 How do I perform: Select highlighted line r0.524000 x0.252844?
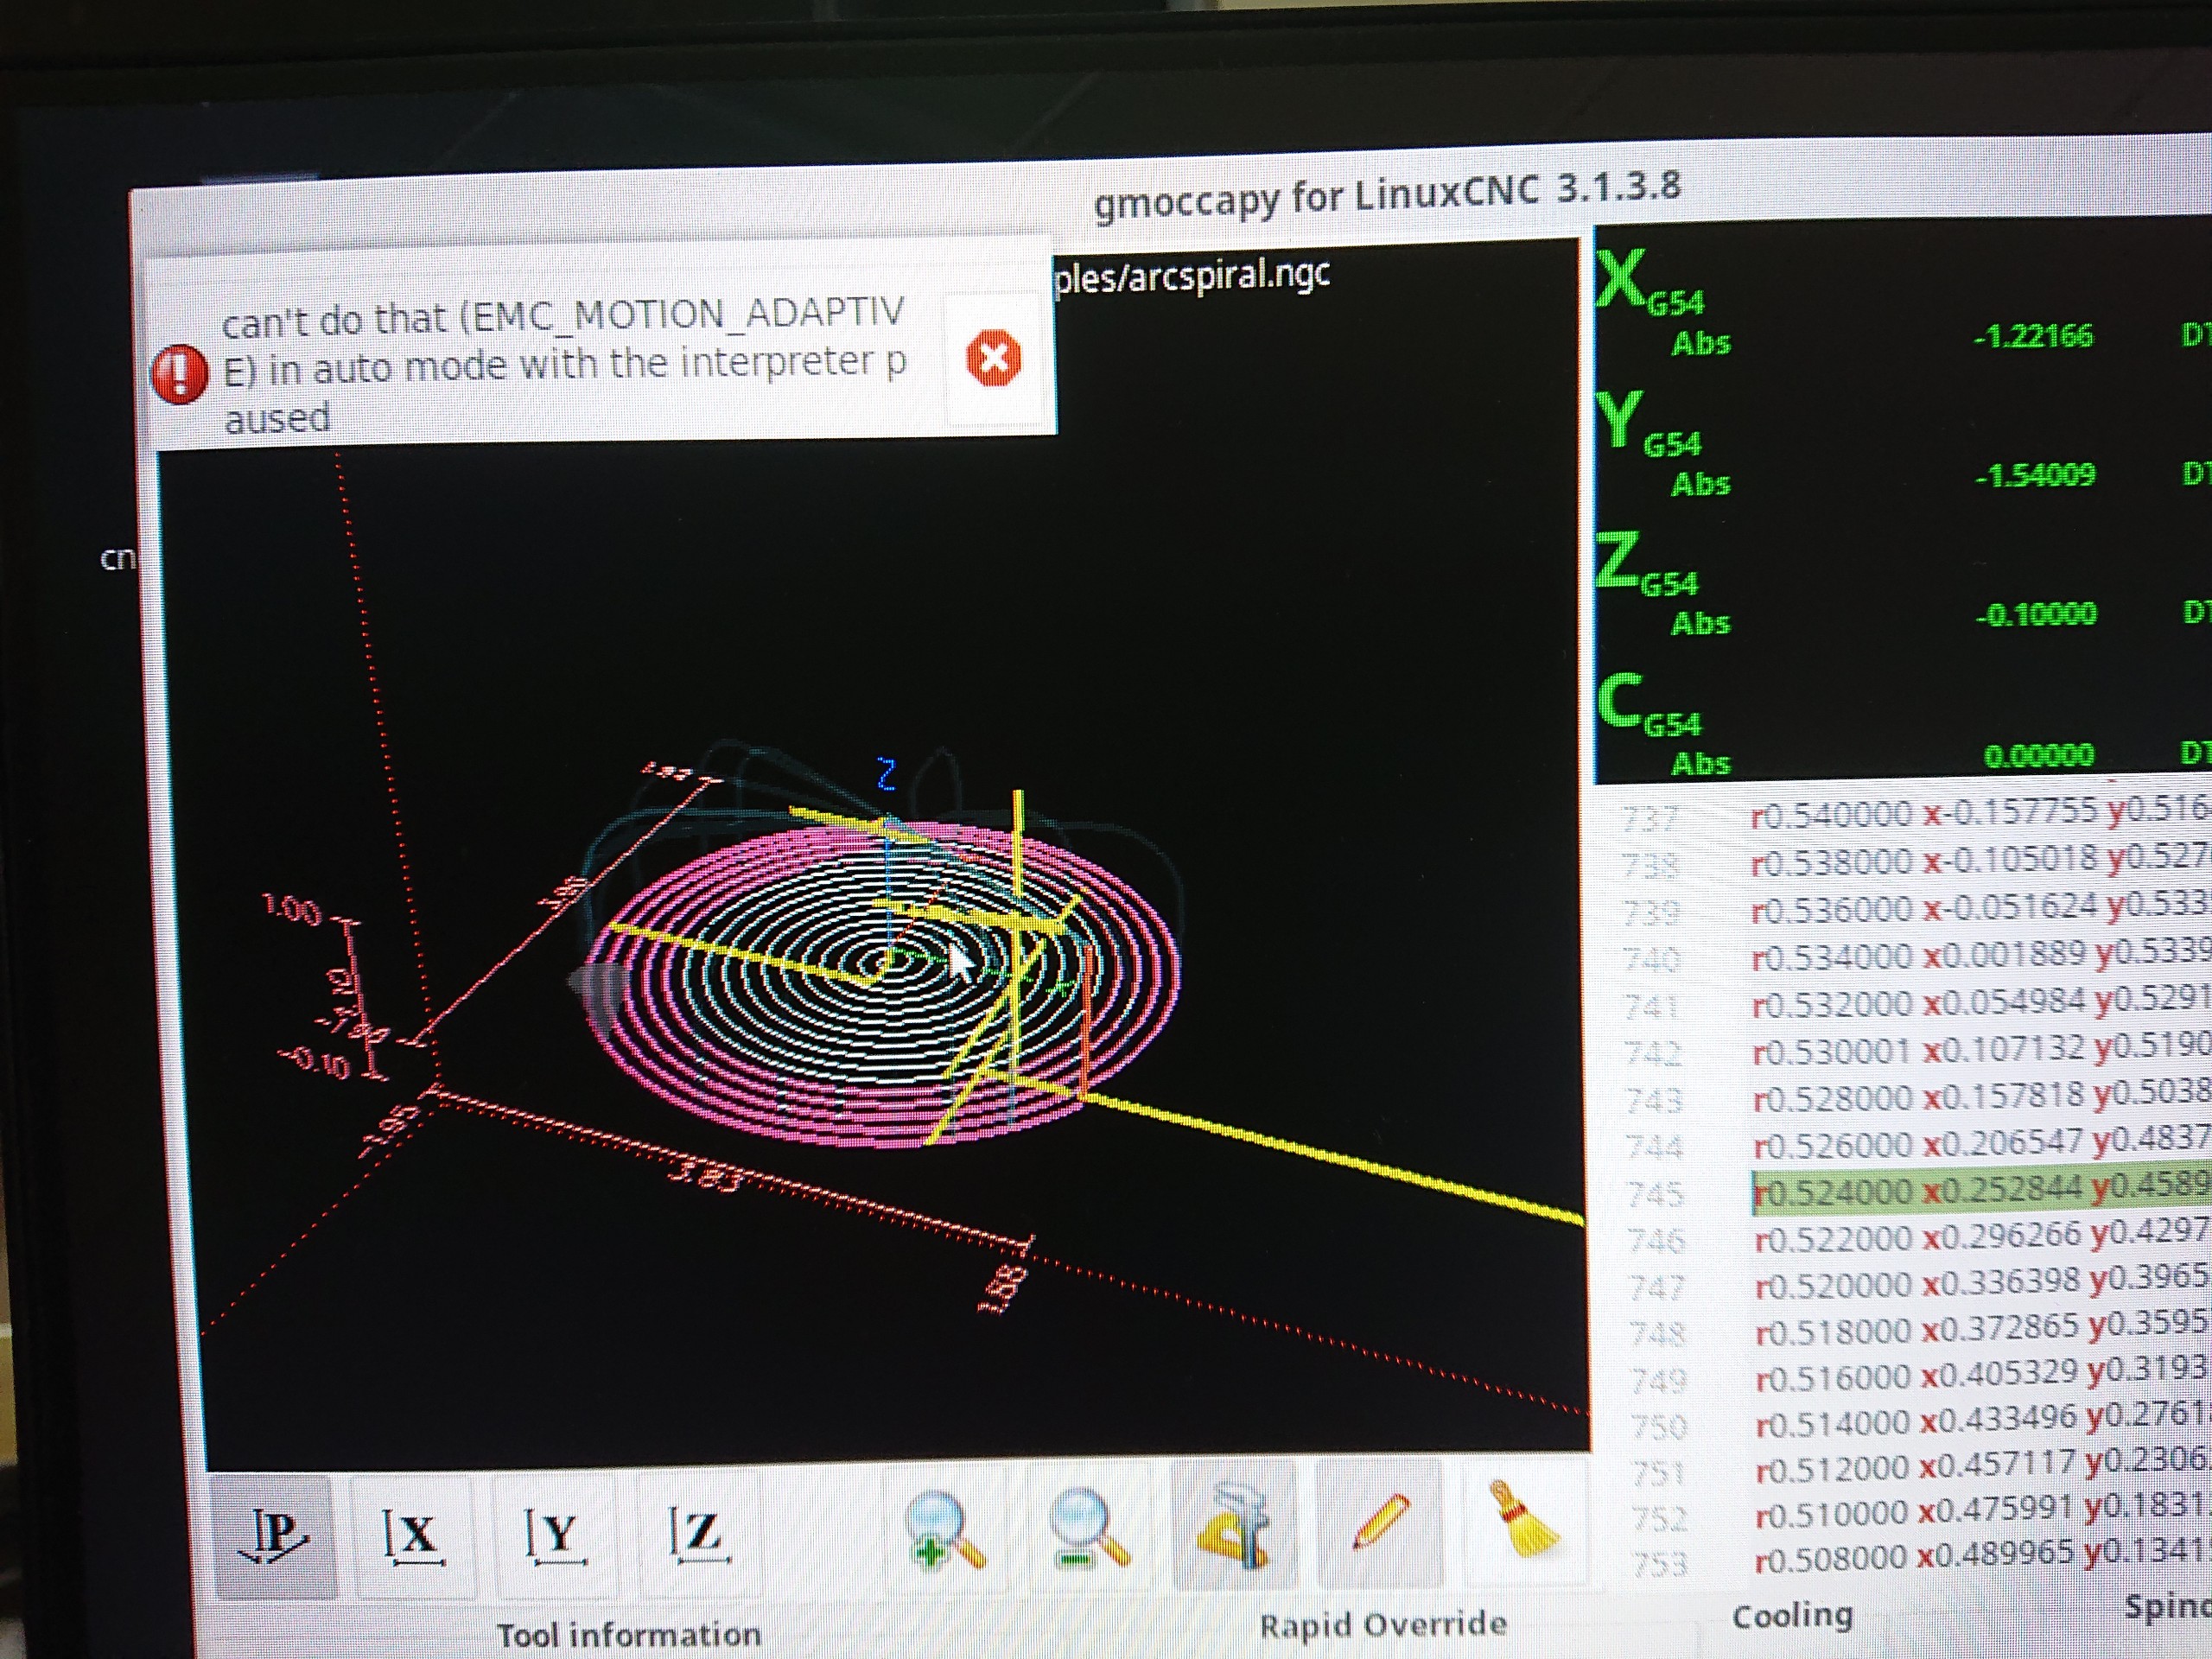pos(1980,1190)
